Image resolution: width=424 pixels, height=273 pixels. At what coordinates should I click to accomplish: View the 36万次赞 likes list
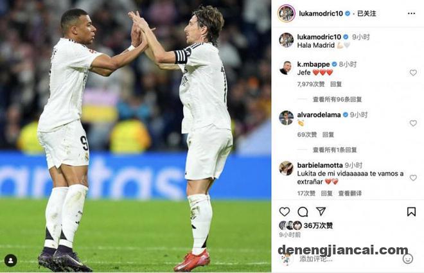click(318, 225)
